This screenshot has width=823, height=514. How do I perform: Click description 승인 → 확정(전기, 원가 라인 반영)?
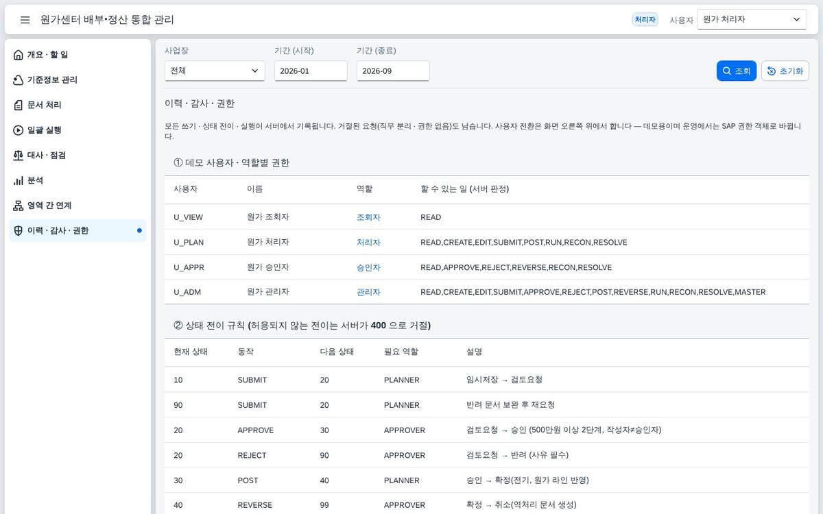pos(527,480)
